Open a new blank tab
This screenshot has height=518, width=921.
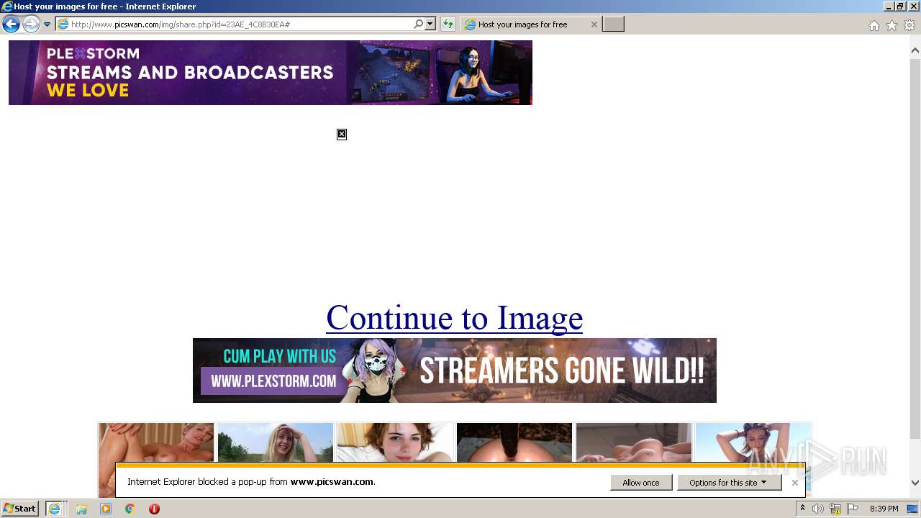[613, 24]
